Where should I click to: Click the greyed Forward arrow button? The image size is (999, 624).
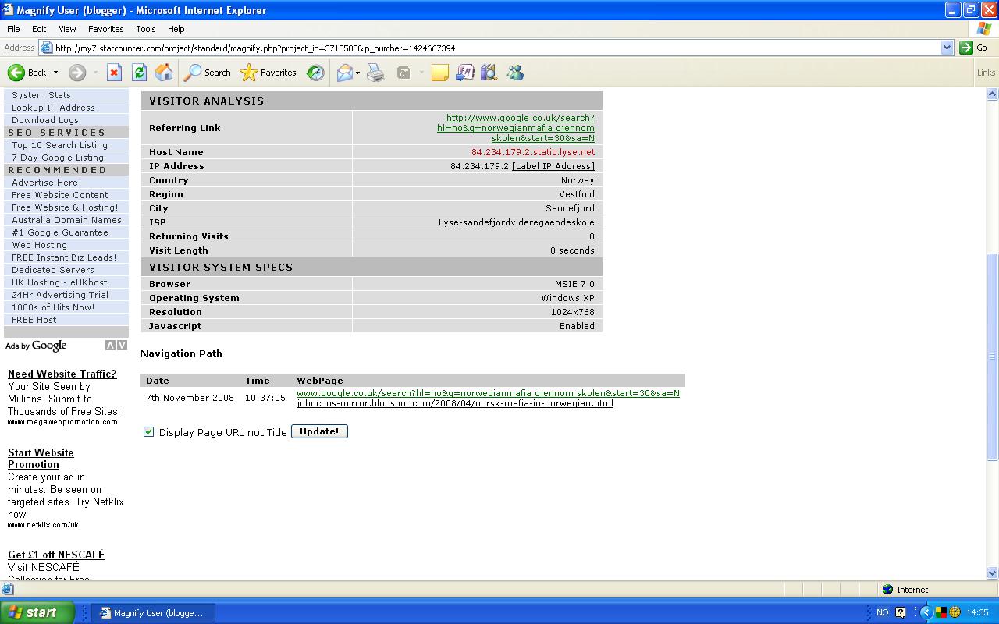76,73
